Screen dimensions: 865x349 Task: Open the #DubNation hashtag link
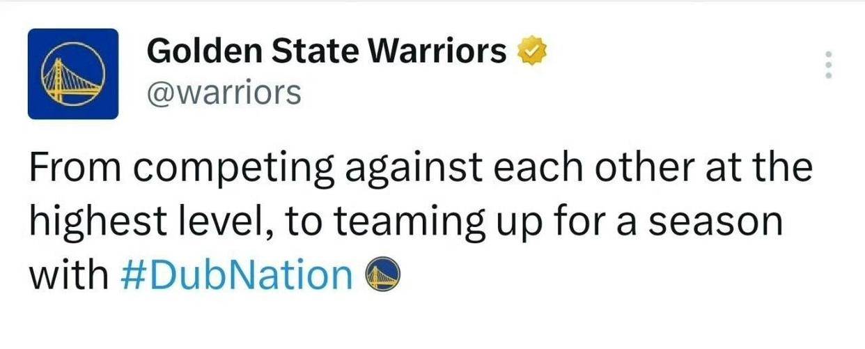237,275
